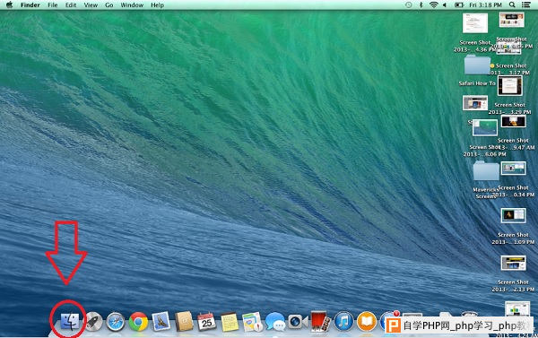
Task: Click Screen Shot 3.17 PM file label
Action: pyautogui.click(x=510, y=69)
